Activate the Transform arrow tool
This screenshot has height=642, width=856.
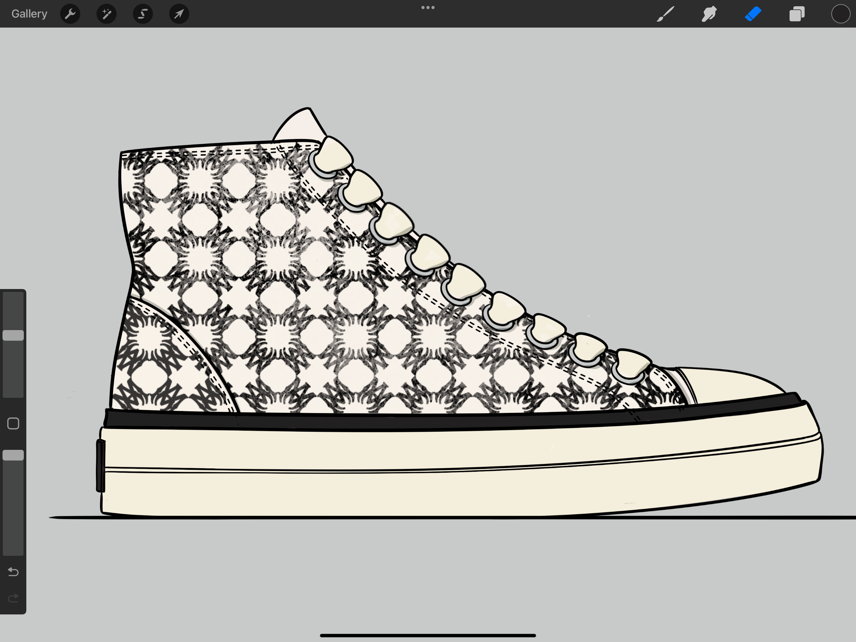179,14
